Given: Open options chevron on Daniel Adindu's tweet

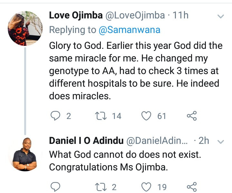Looking at the screenshot, I should coord(221,141).
